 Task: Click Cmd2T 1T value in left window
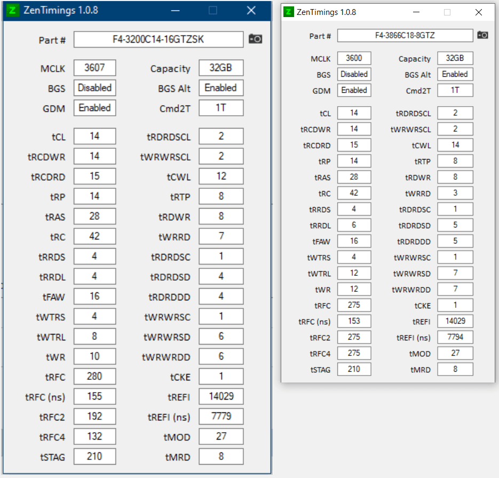click(x=221, y=108)
